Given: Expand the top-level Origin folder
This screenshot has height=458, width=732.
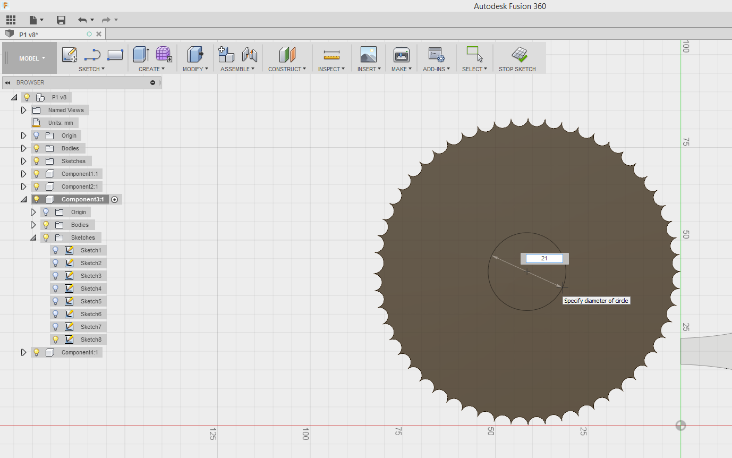Looking at the screenshot, I should [x=23, y=135].
